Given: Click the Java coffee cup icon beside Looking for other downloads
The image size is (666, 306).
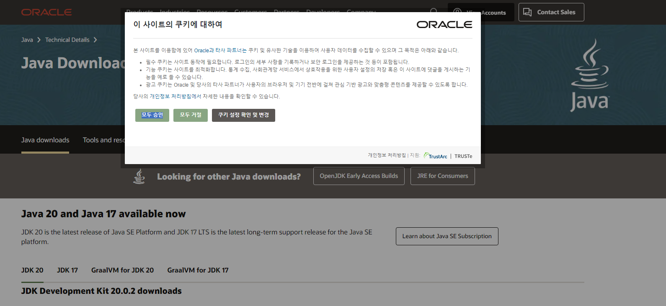Looking at the screenshot, I should pyautogui.click(x=139, y=176).
